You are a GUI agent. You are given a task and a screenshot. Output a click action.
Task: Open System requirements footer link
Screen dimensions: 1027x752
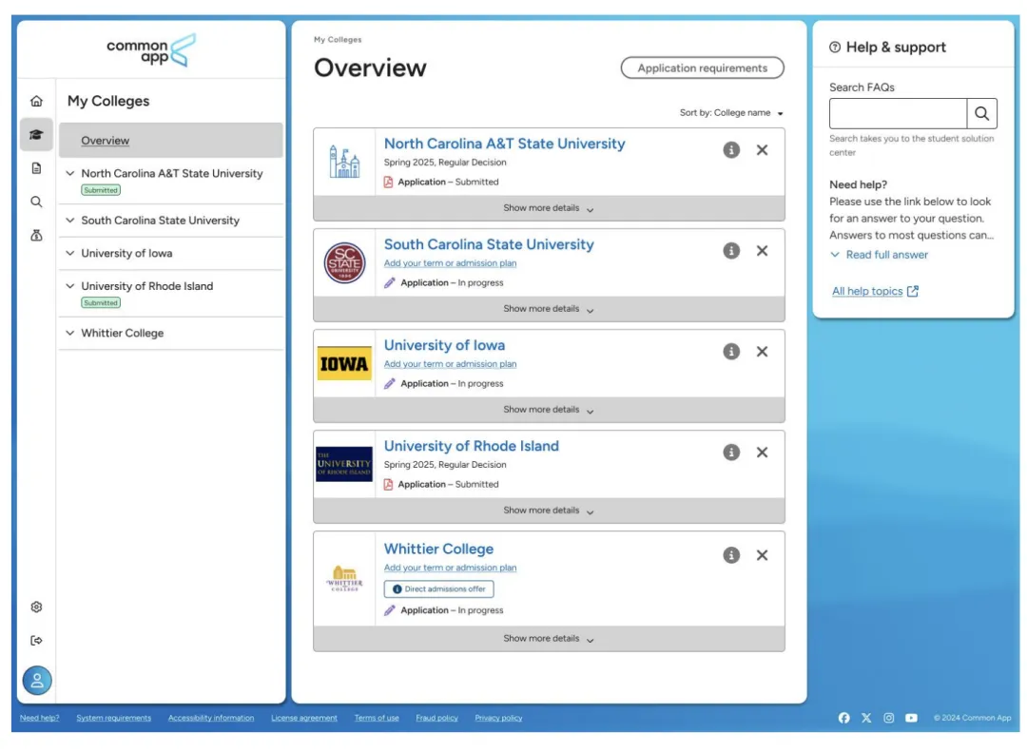pyautogui.click(x=113, y=718)
